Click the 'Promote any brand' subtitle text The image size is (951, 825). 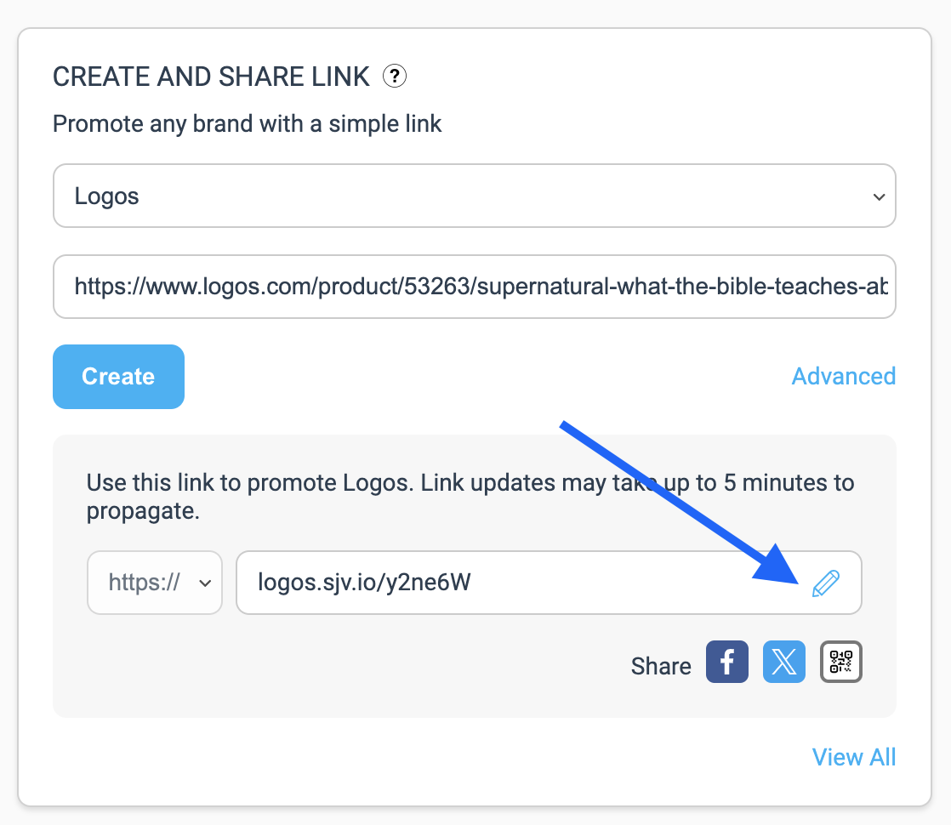pyautogui.click(x=247, y=124)
